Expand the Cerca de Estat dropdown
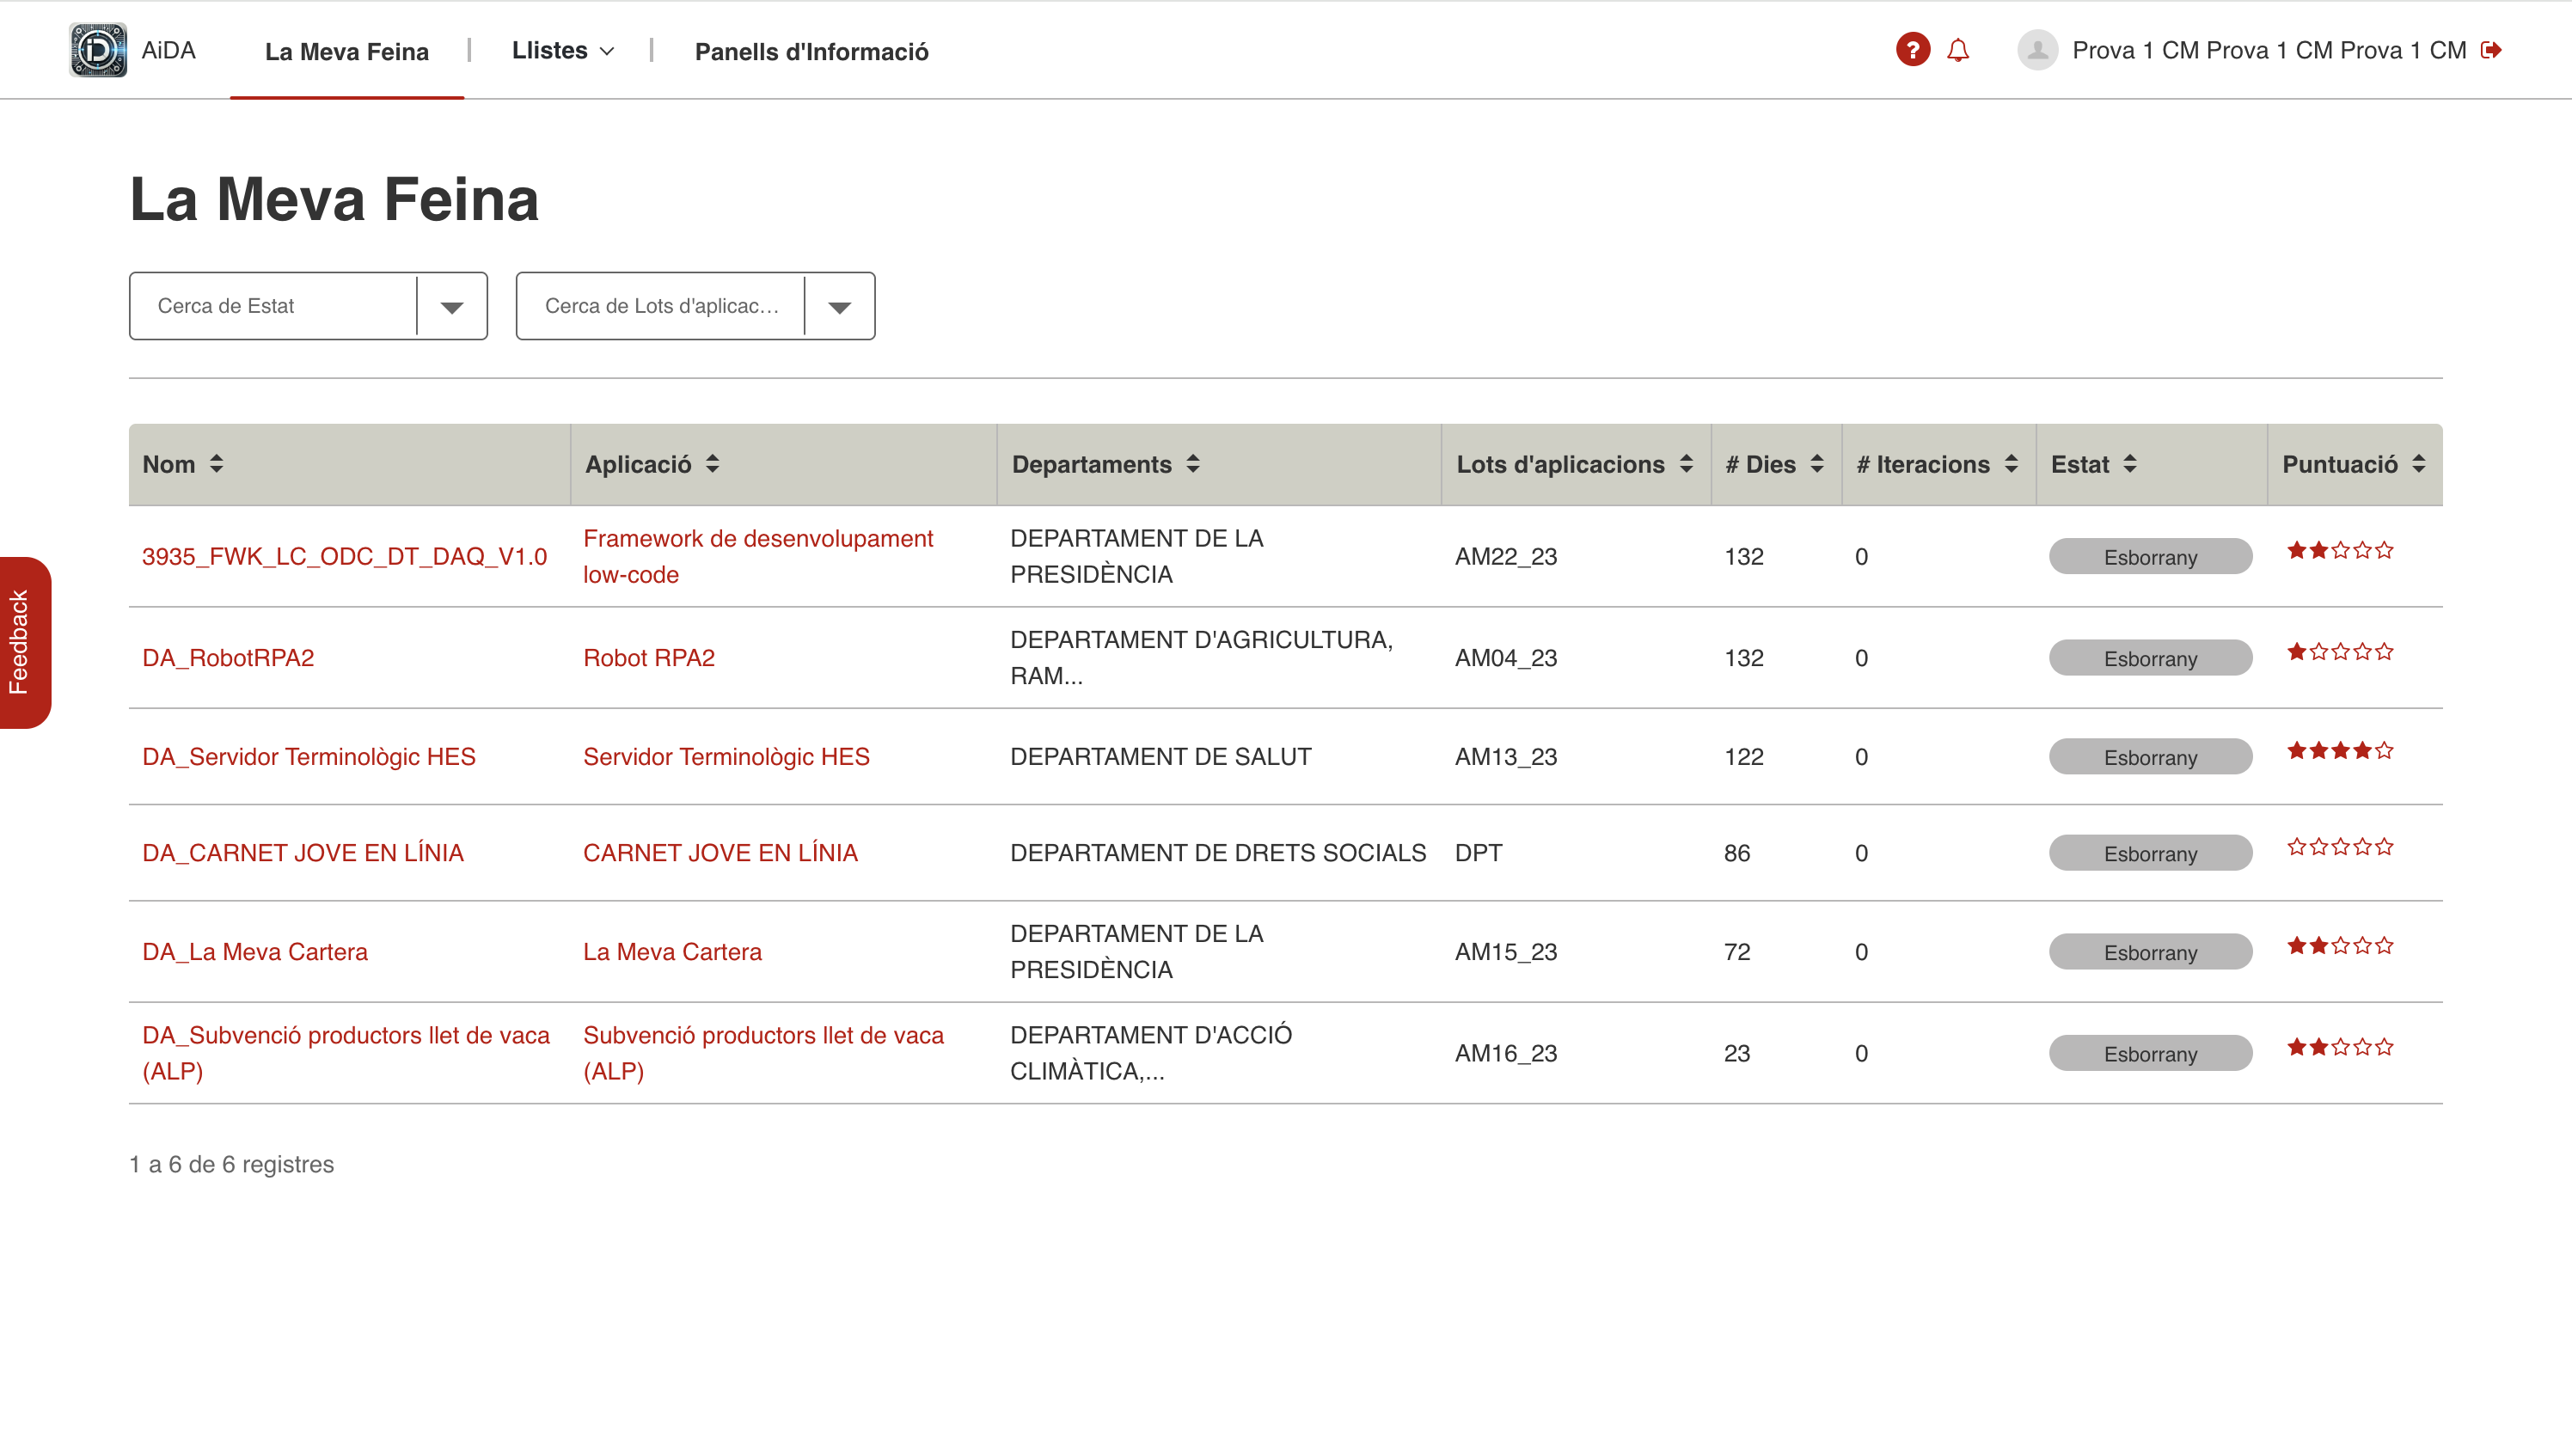 pos(452,307)
